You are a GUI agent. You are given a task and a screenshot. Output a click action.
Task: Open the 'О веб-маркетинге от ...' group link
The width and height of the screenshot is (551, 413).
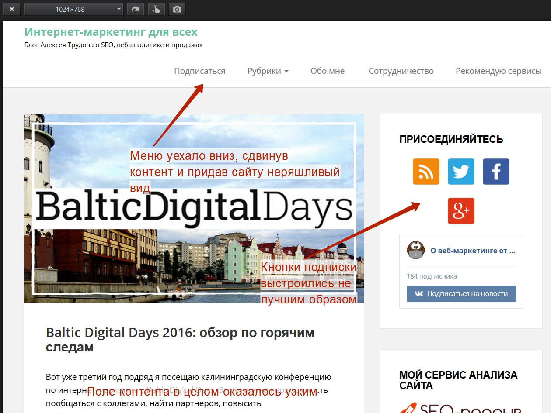473,251
